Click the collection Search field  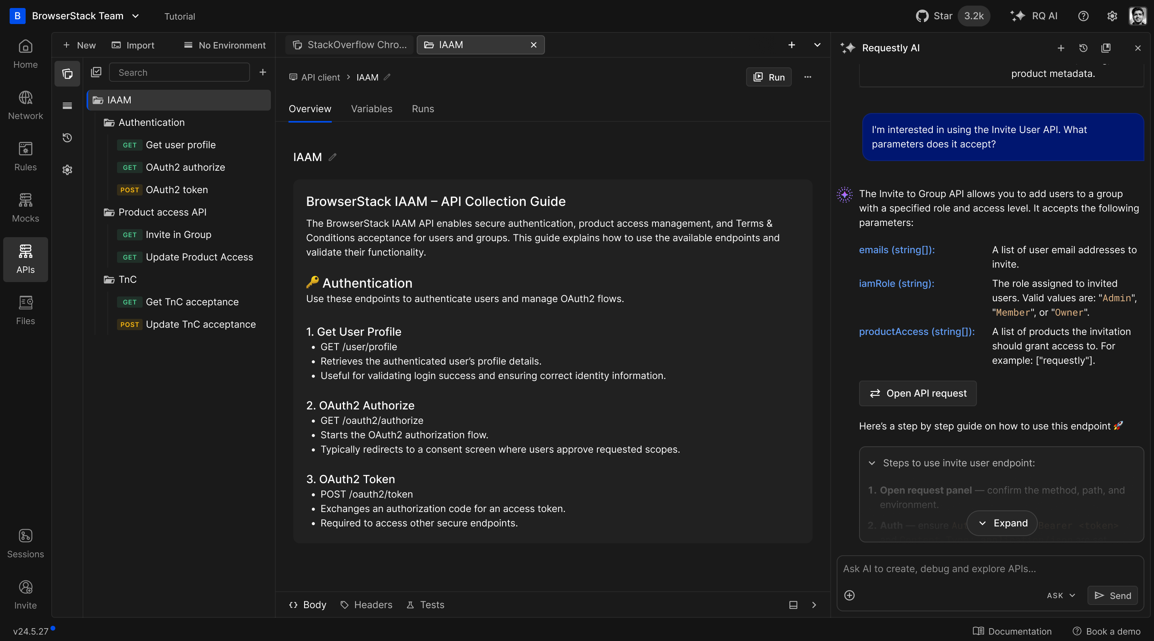tap(179, 72)
